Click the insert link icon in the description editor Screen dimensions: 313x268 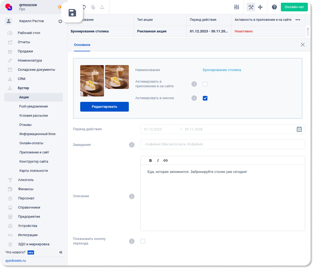[166, 160]
